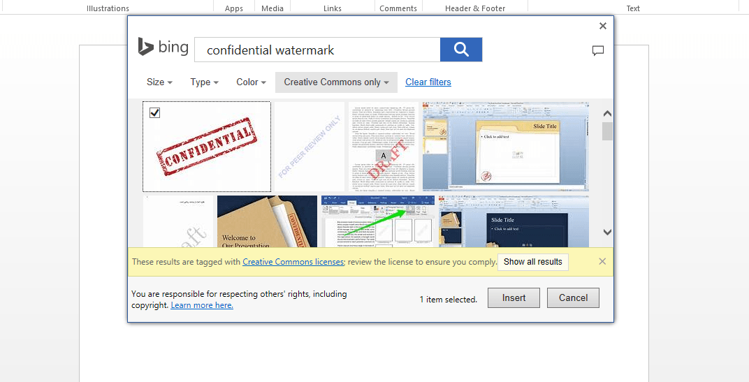Click the Creative Commons licenses link
749x382 pixels.
(x=293, y=262)
